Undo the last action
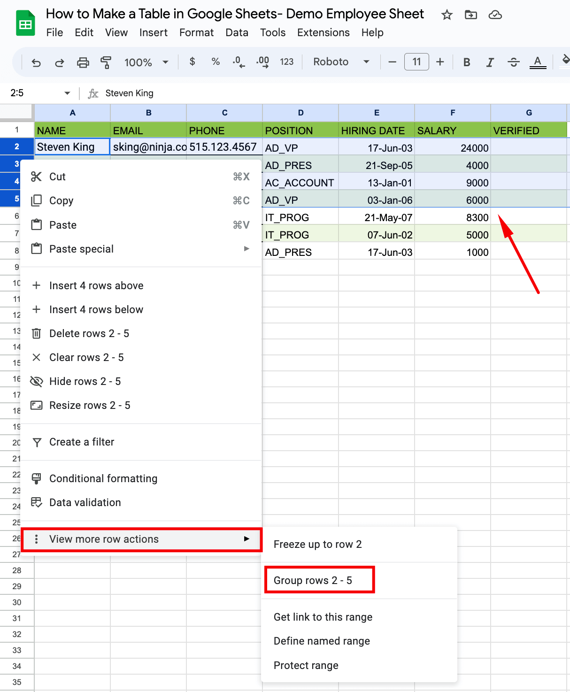This screenshot has height=692, width=570. tap(36, 62)
